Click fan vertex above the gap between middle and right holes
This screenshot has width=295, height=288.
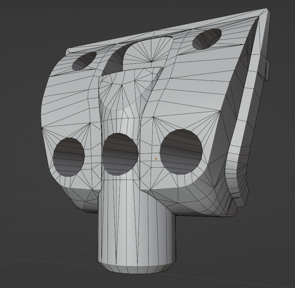click(153, 117)
